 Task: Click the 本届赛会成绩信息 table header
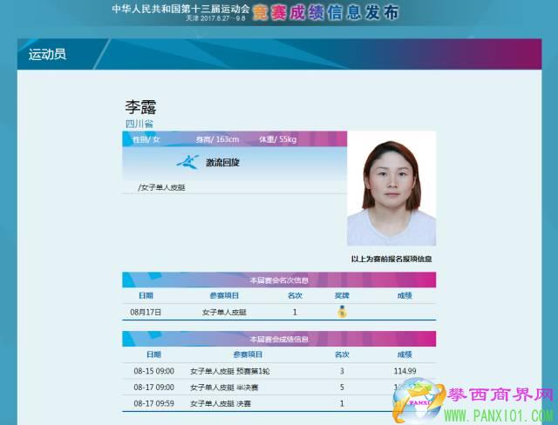[x=278, y=339]
